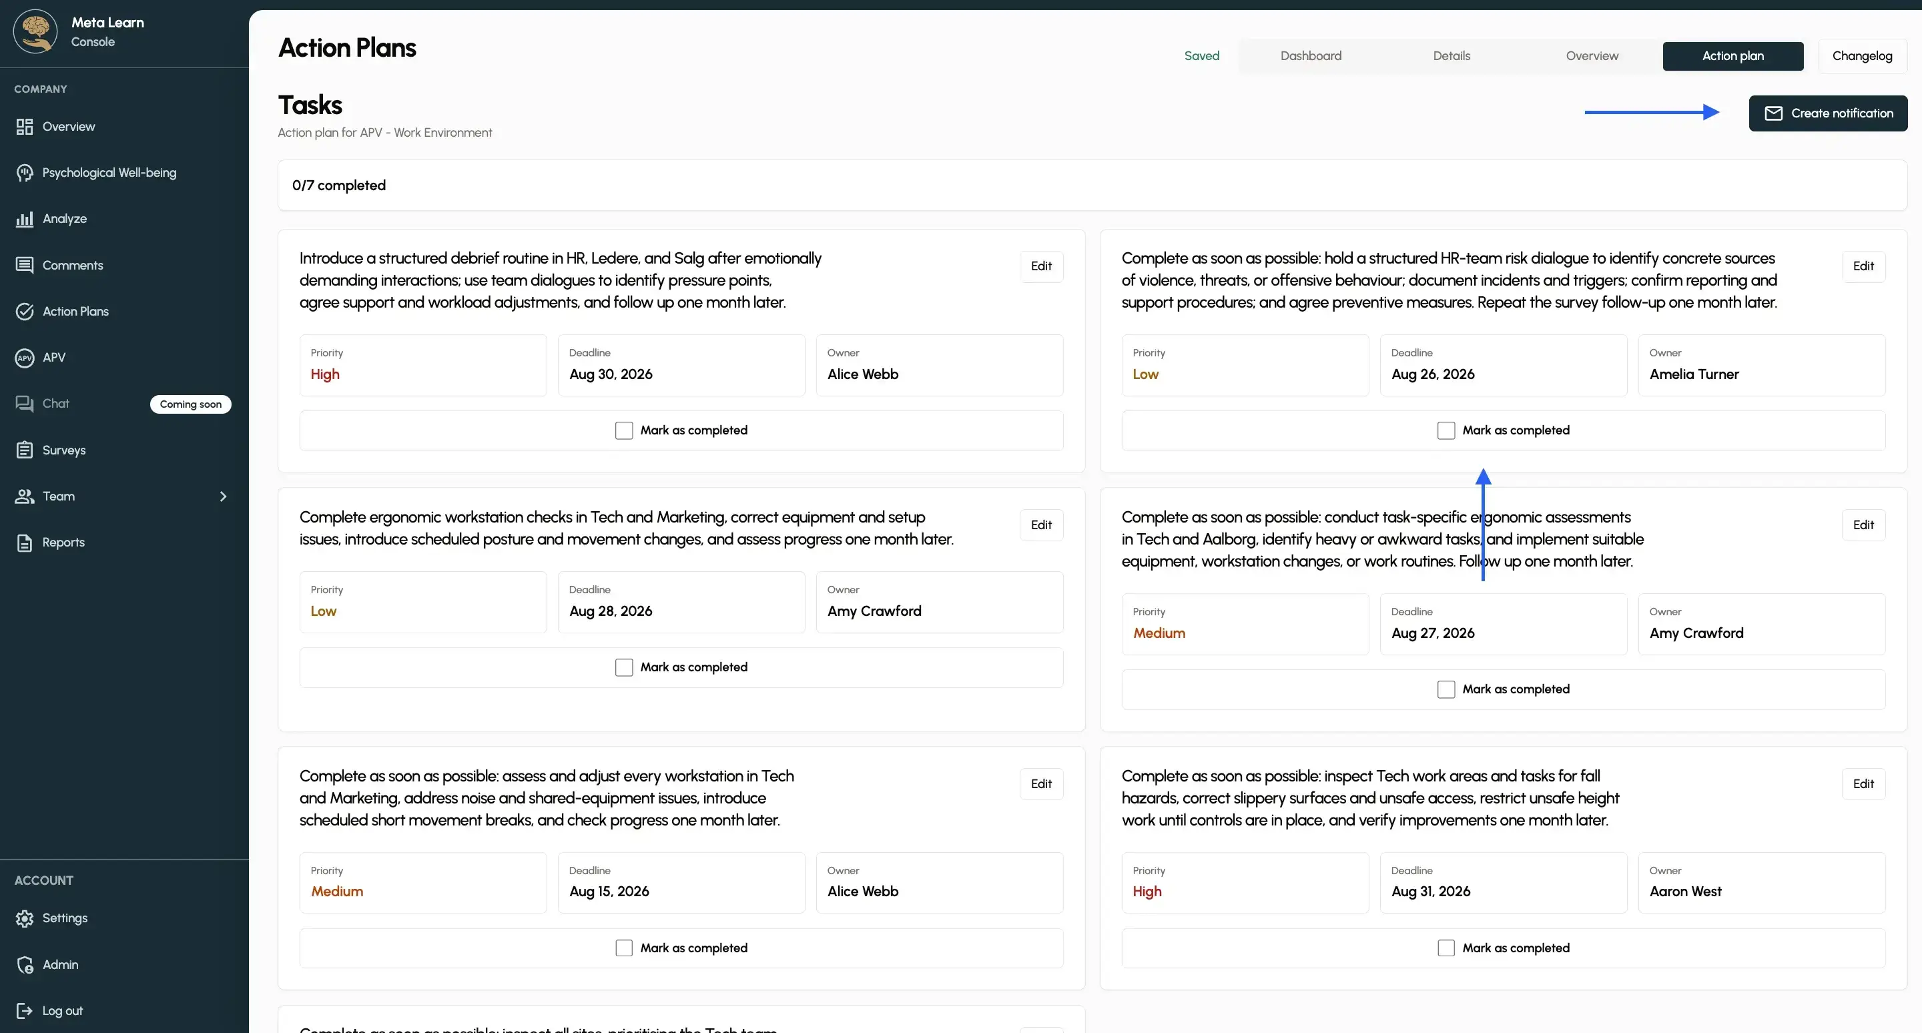
Task: Open the Details tab
Action: point(1452,56)
